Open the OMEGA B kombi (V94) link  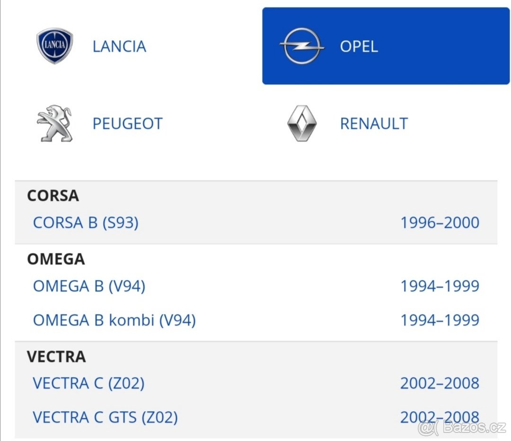click(x=114, y=320)
